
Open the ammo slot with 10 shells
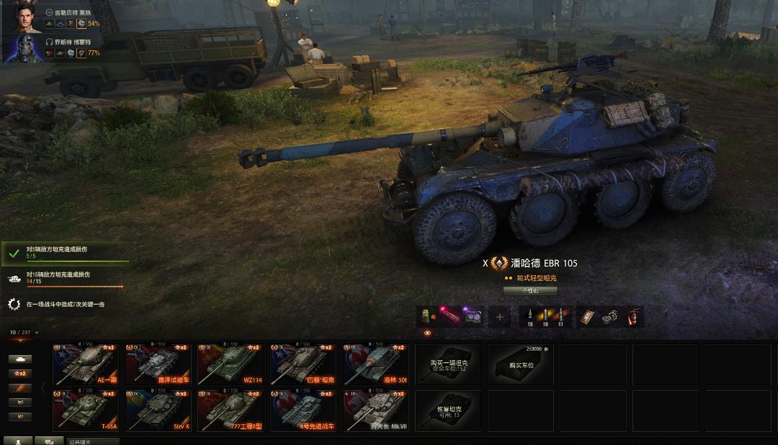click(x=545, y=317)
